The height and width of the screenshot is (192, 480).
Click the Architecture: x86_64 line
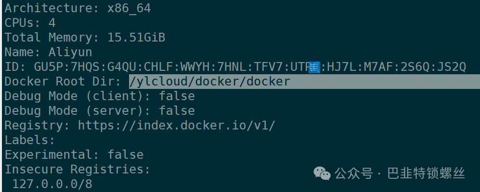pyautogui.click(x=78, y=8)
